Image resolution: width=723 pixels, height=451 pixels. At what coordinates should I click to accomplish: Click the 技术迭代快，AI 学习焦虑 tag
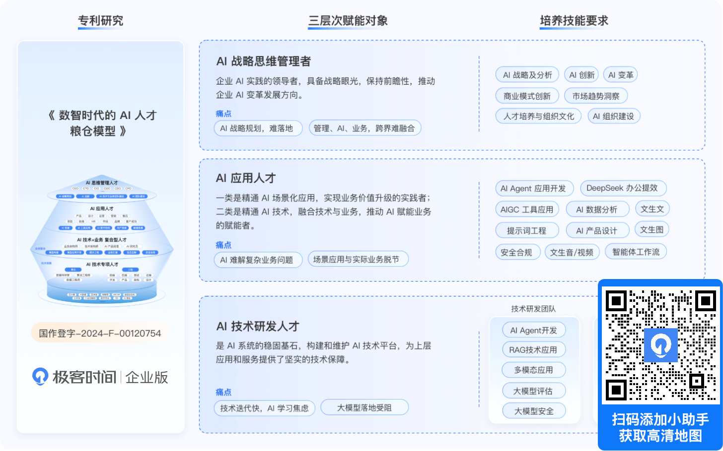tap(265, 408)
